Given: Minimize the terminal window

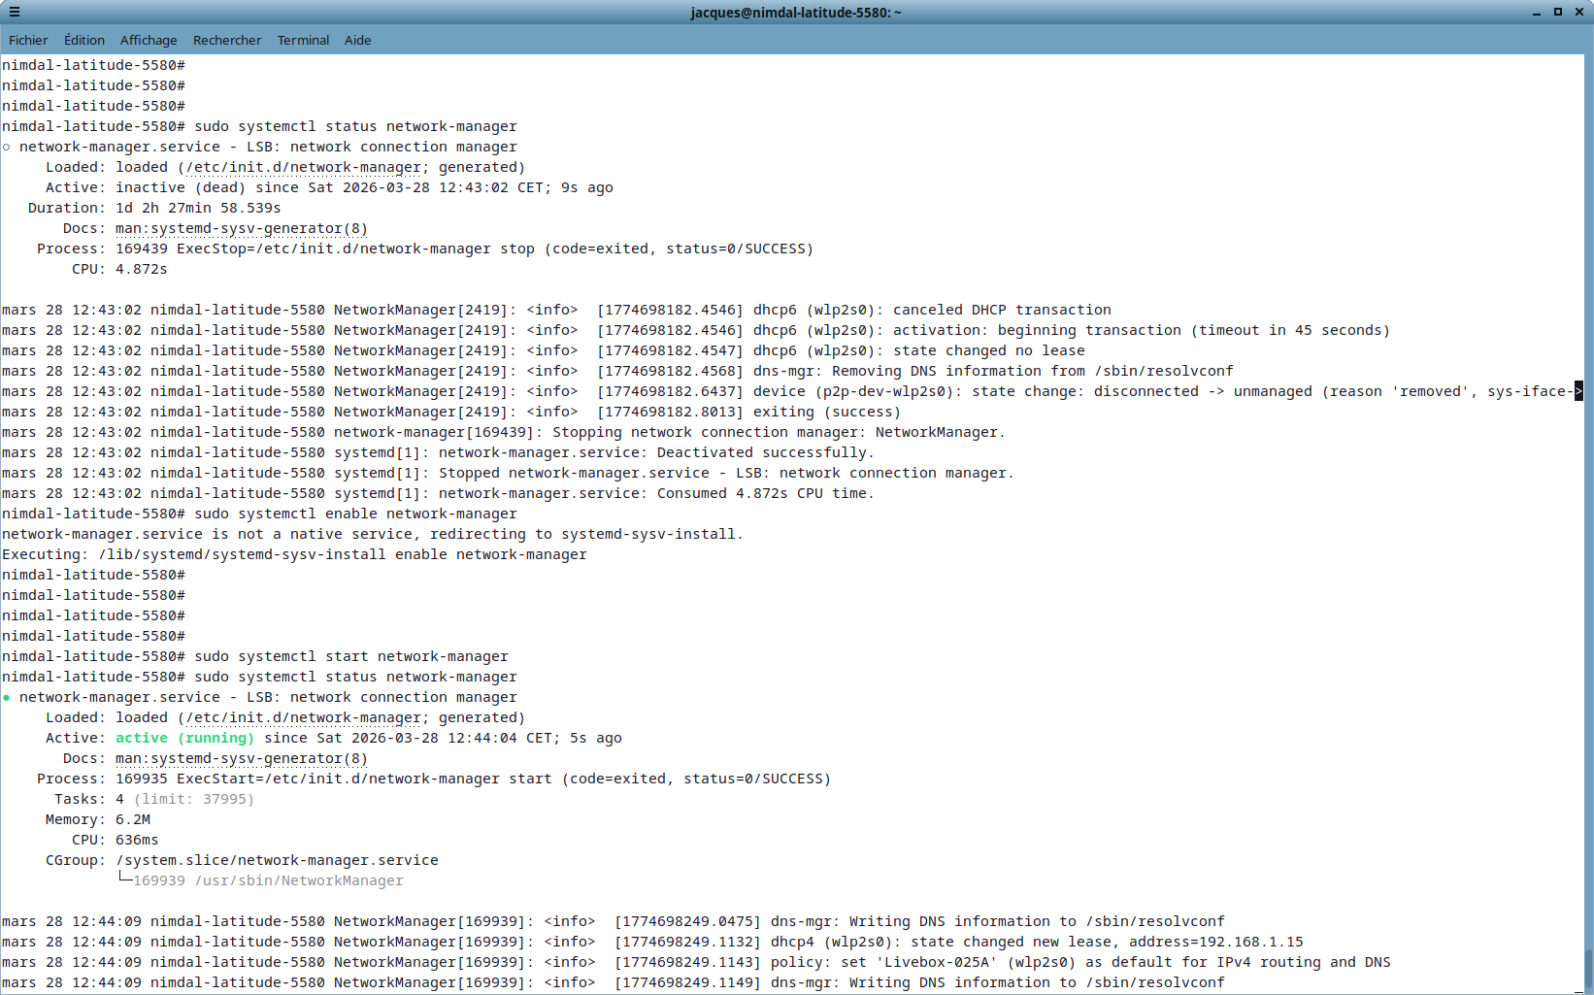Looking at the screenshot, I should (1537, 13).
